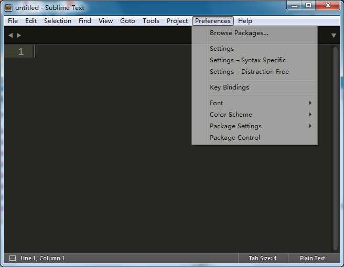Click line number 1 in gutter
The height and width of the screenshot is (267, 344).
click(20, 52)
